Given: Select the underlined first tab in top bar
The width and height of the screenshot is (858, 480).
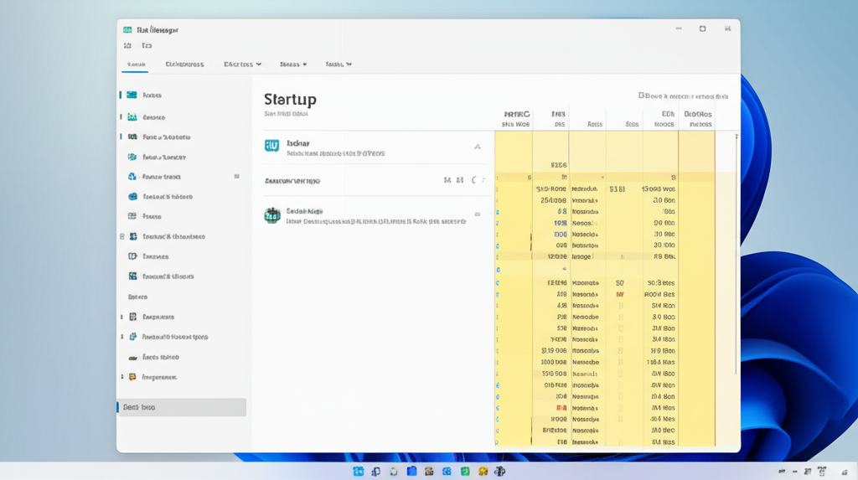Looking at the screenshot, I should pos(136,65).
